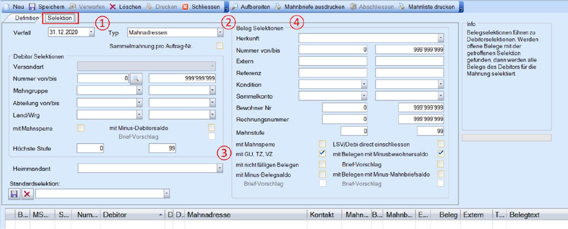Sort by Beleg column header
Image resolution: width=568 pixels, height=229 pixels.
[445, 214]
